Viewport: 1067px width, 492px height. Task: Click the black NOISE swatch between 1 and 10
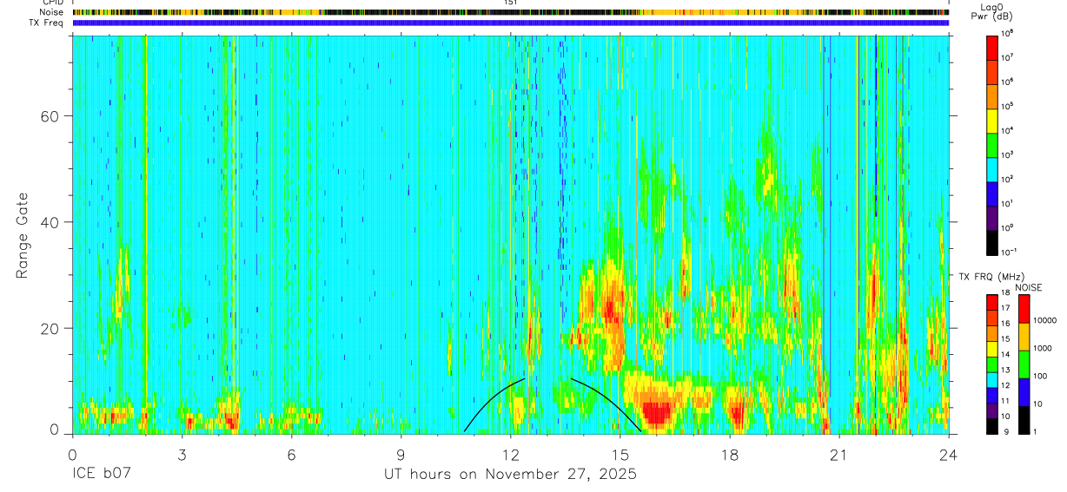(1024, 419)
